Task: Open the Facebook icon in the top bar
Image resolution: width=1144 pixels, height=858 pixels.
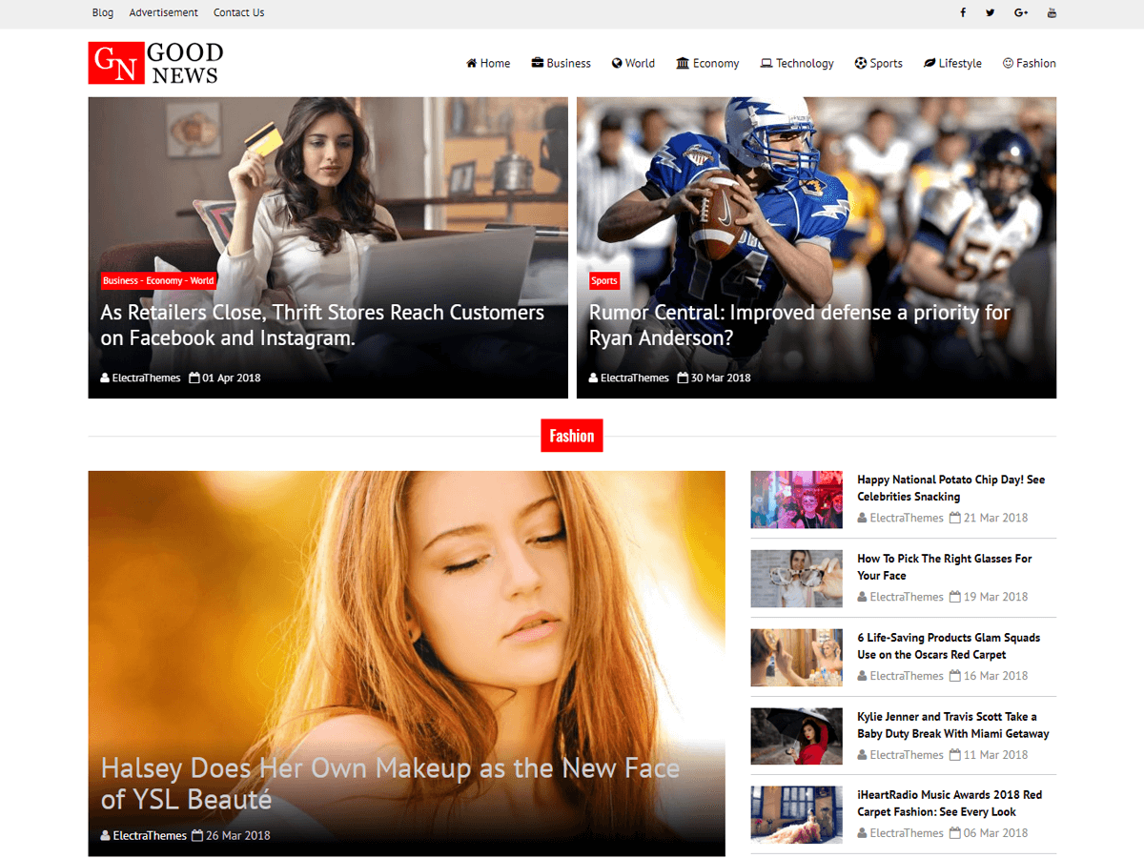Action: point(963,12)
